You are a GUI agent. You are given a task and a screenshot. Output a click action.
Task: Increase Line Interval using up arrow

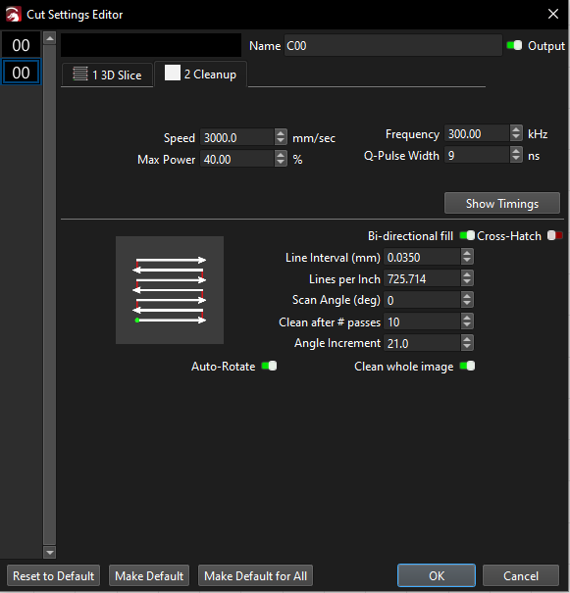point(467,254)
